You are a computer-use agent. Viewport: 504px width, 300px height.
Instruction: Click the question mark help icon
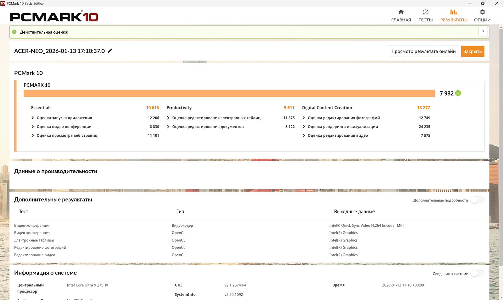coord(483,32)
